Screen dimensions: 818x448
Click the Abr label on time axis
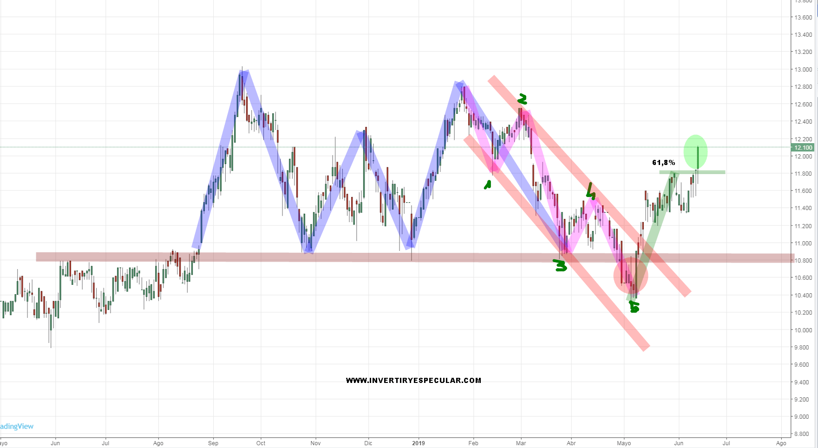pyautogui.click(x=571, y=443)
